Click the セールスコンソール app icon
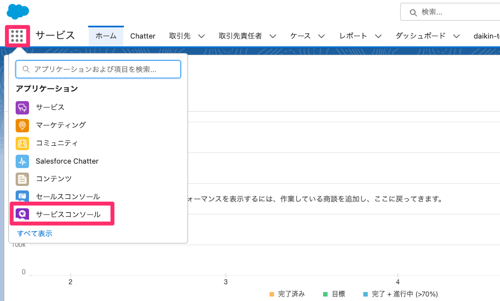This screenshot has width=500, height=301. pos(22,196)
